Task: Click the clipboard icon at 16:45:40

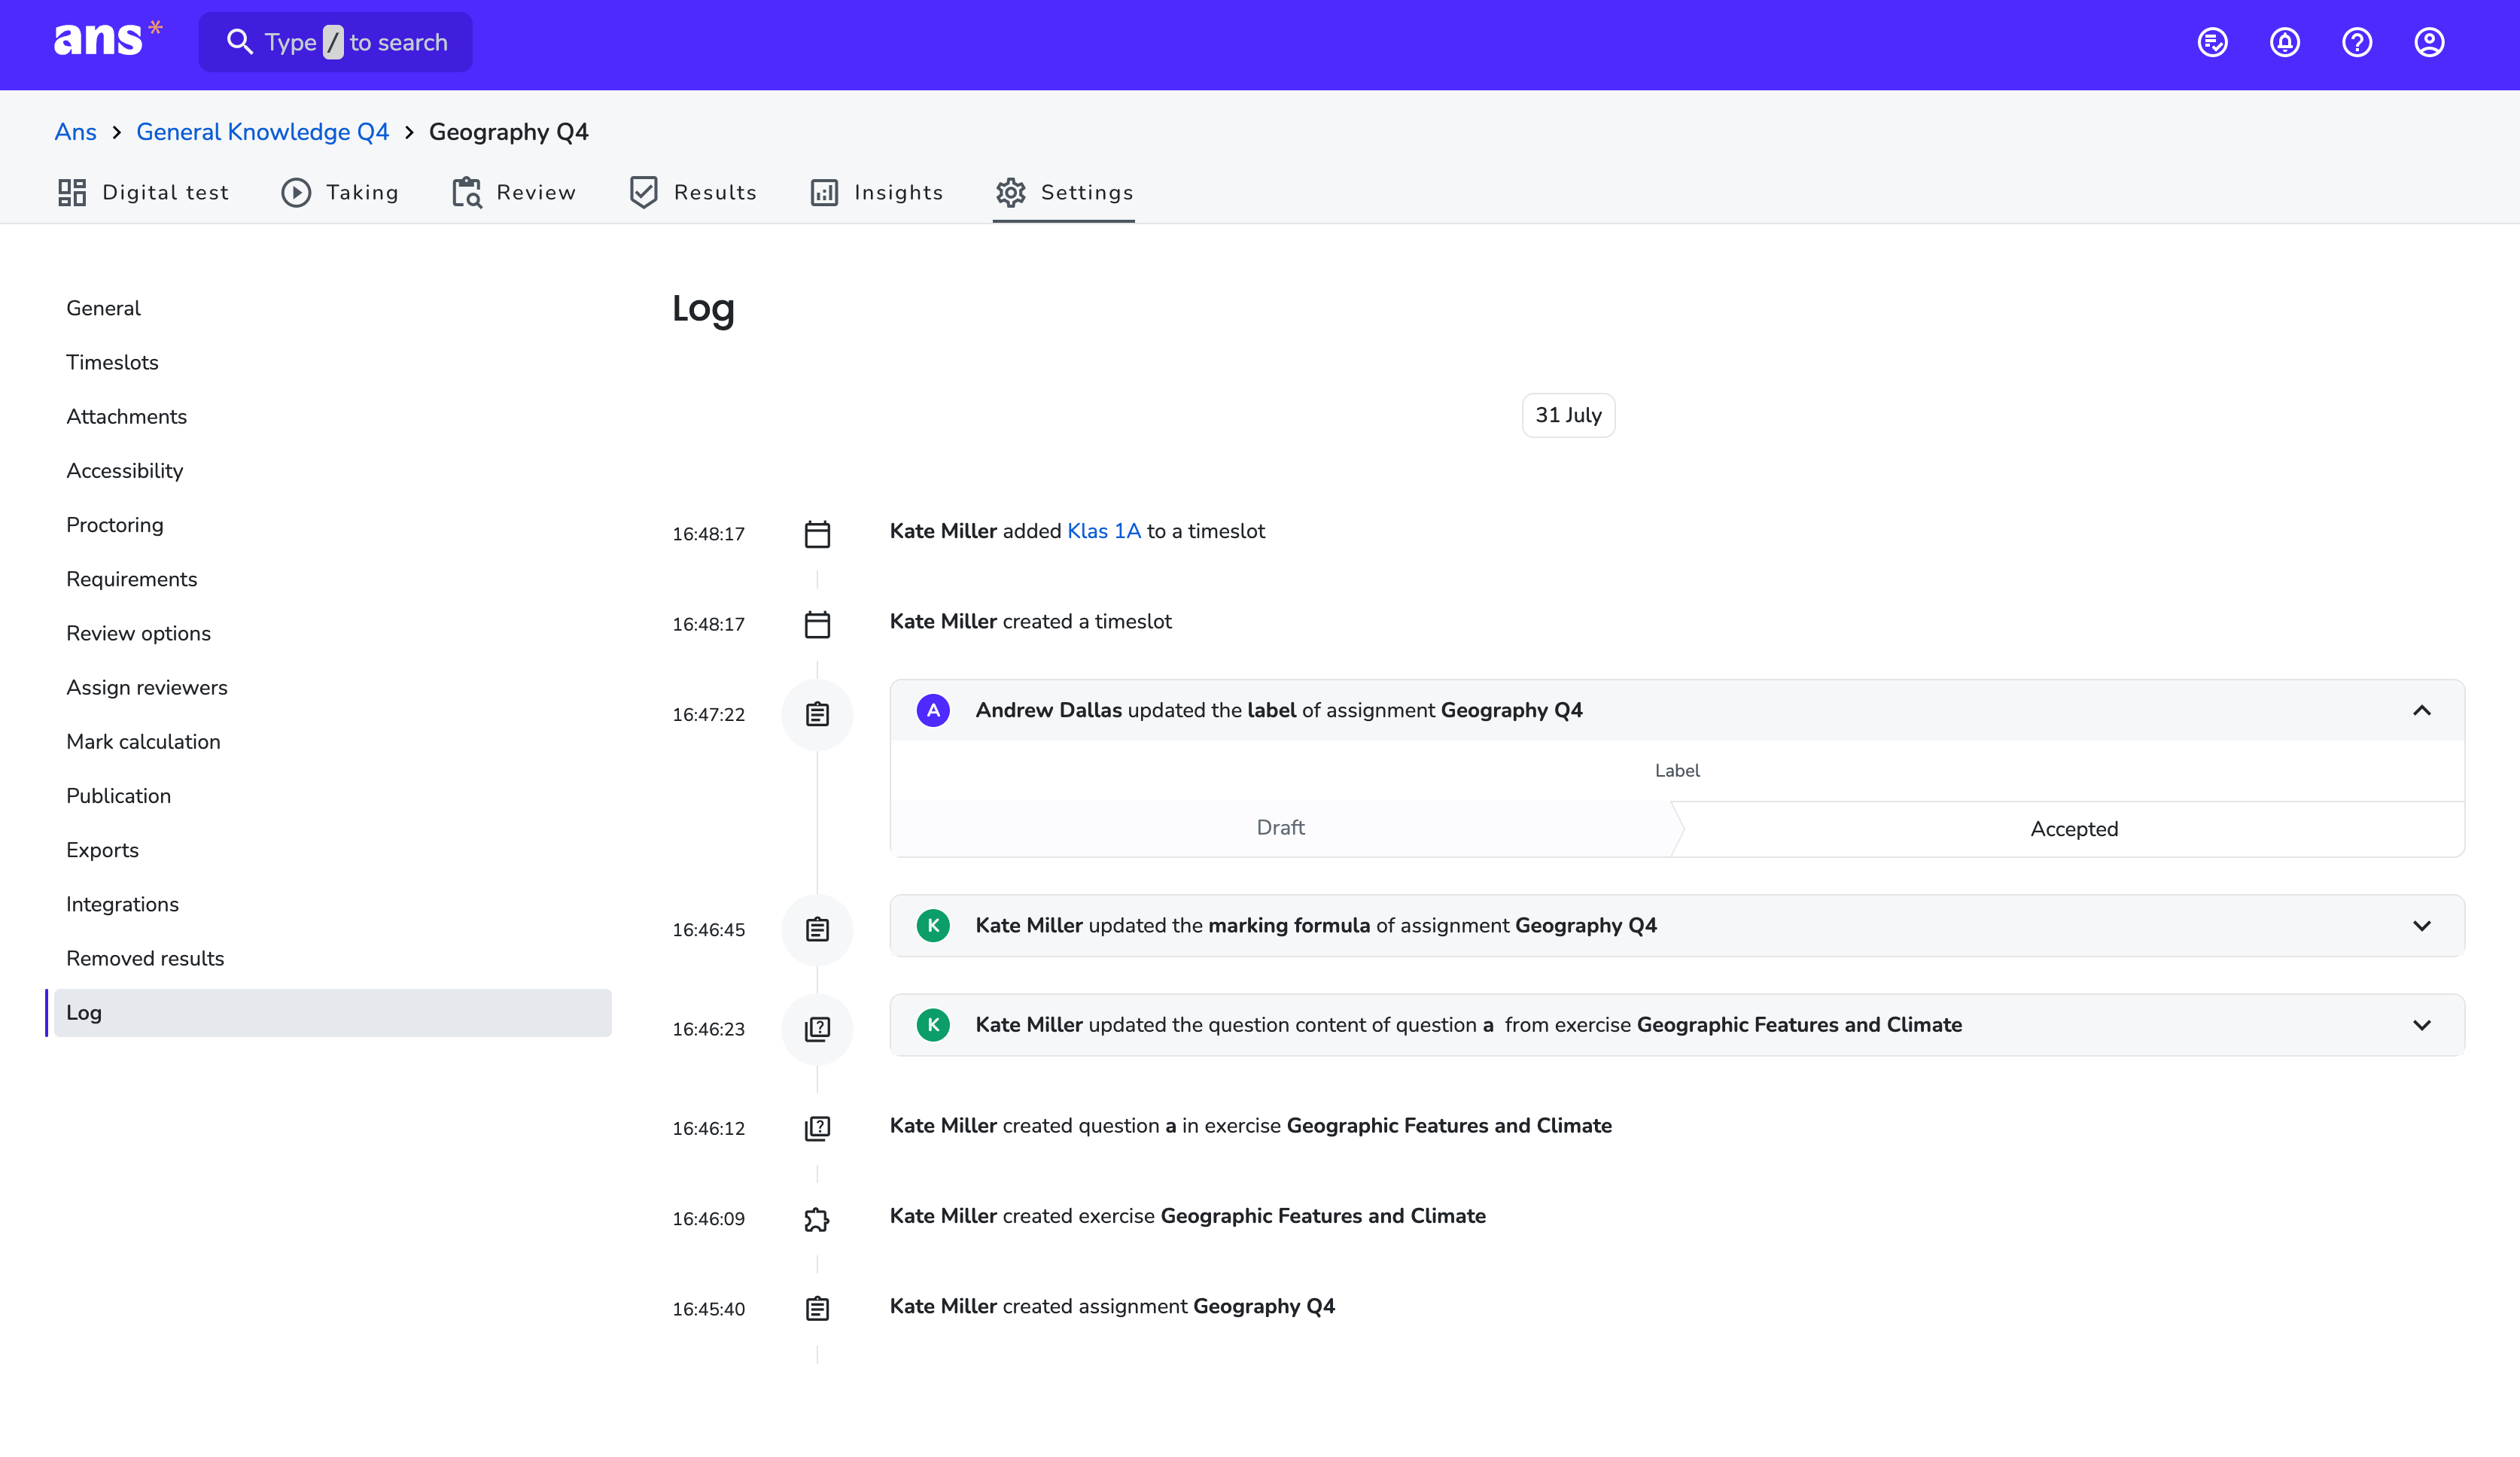Action: click(x=817, y=1309)
